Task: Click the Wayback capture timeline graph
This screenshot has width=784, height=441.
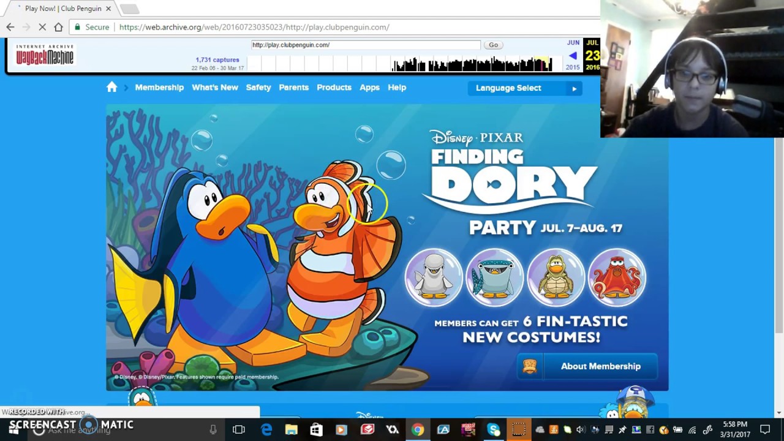Action: point(399,64)
